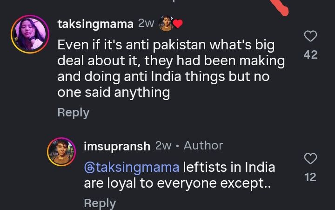Click the reply text 'leftists in India are loyal'
The width and height of the screenshot is (335, 210).
[x=228, y=167]
